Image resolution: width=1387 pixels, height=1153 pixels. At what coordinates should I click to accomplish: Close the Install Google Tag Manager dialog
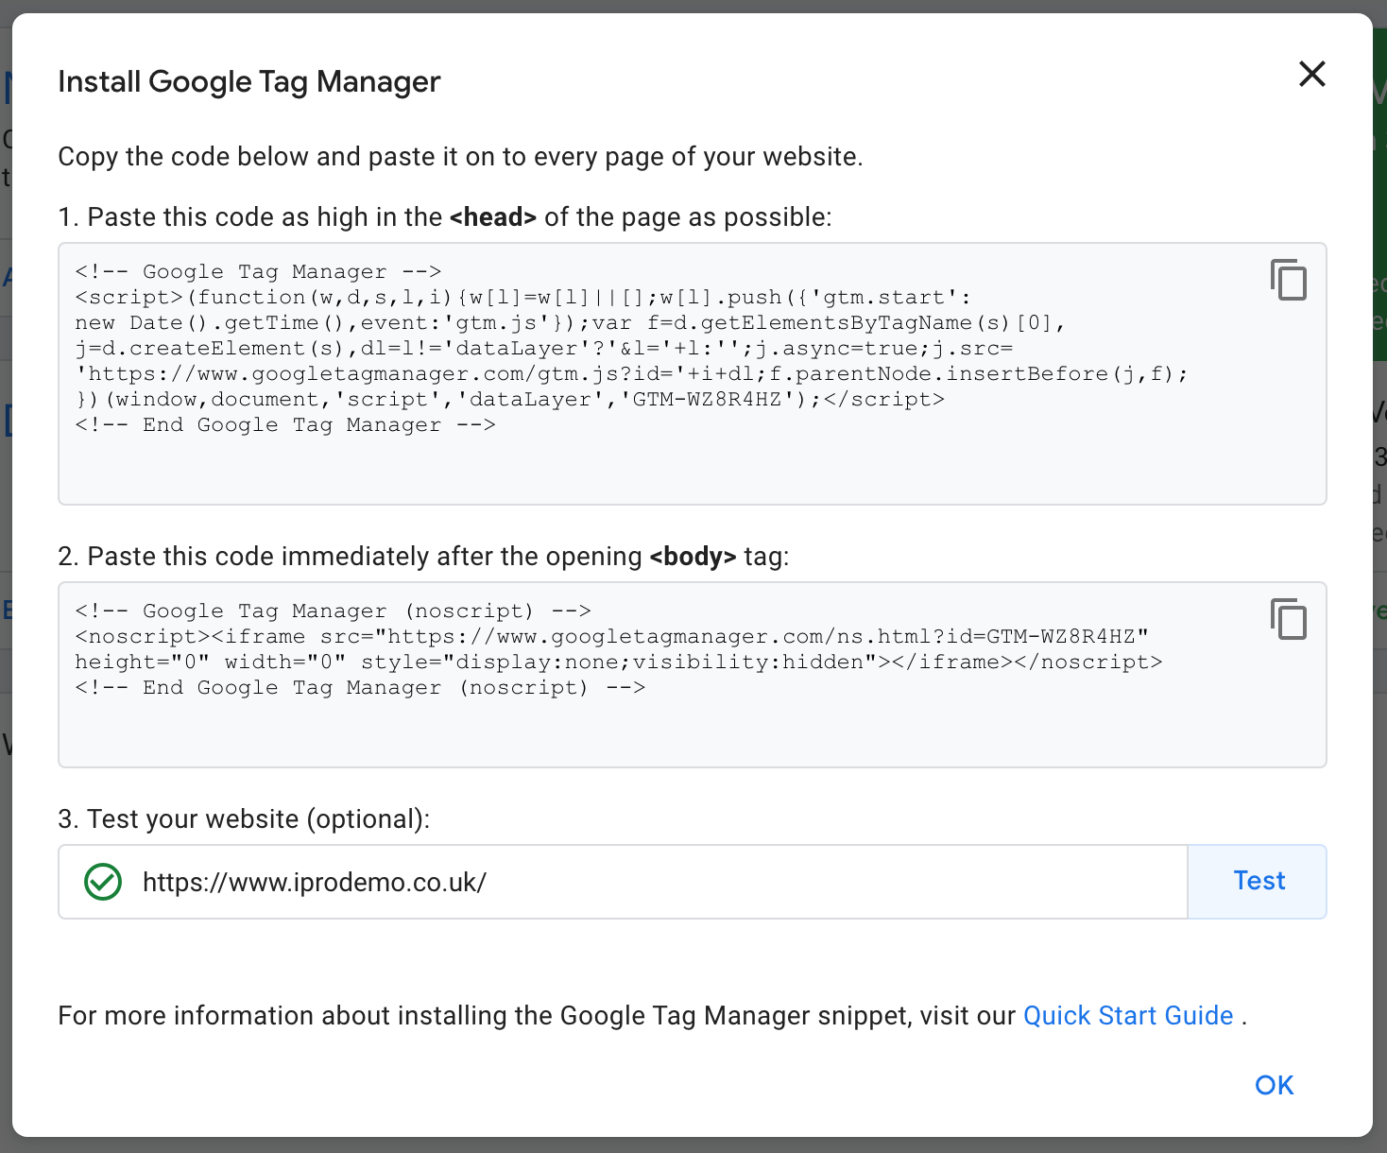(1311, 74)
